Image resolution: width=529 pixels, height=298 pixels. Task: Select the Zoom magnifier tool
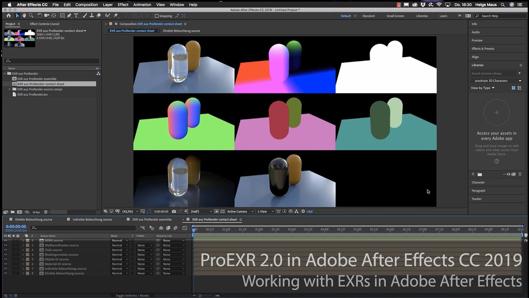point(31,16)
